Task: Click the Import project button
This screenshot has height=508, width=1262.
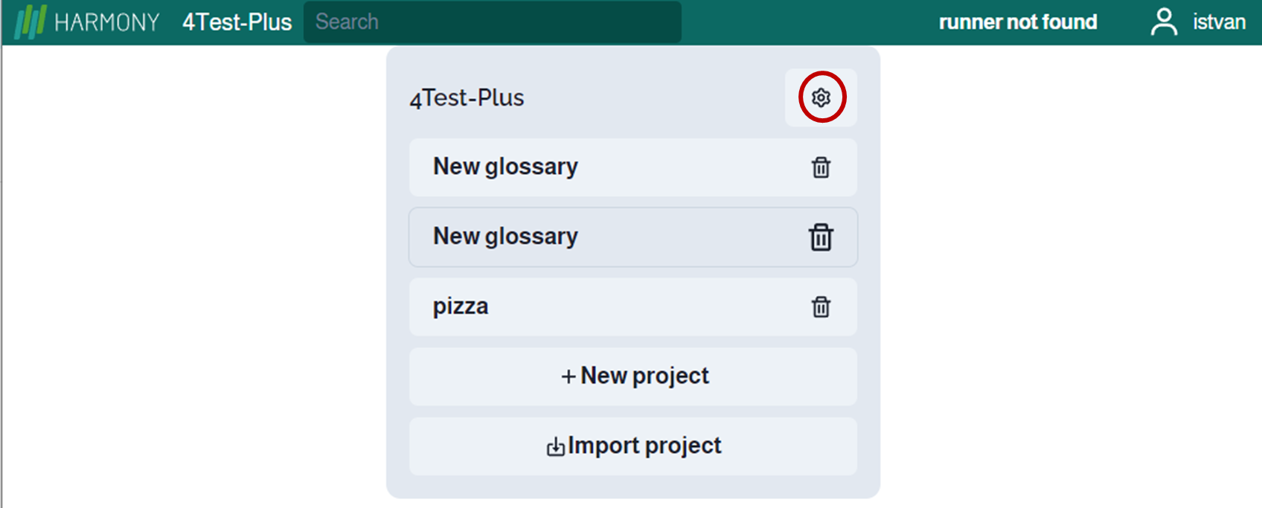Action: tap(633, 446)
